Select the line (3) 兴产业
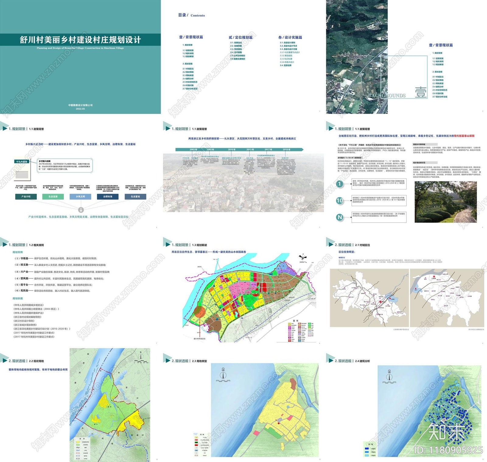The width and height of the screenshot is (487, 462). coord(62,272)
